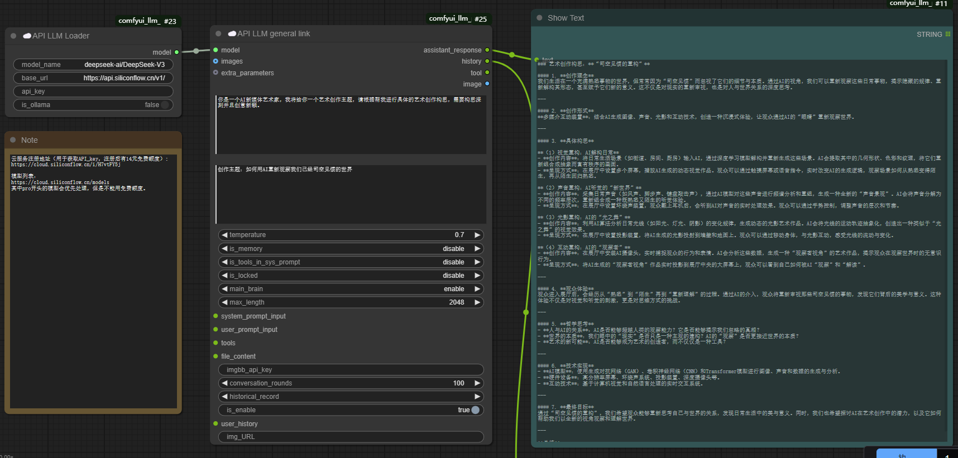
Task: Click the extra_parameters input port
Action: (x=215, y=73)
